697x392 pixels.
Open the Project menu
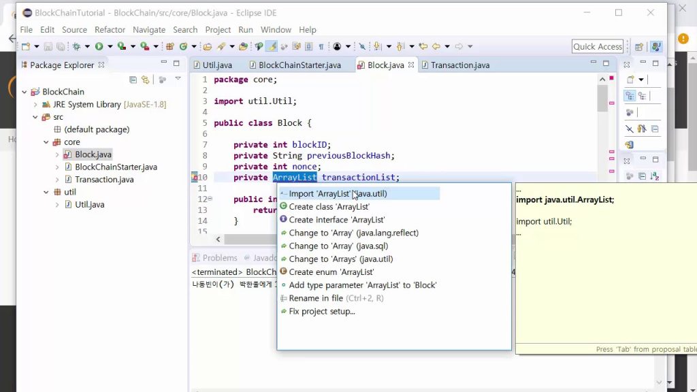[x=218, y=30]
